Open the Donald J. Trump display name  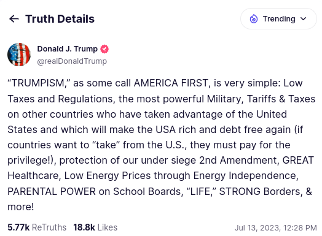[x=68, y=49]
